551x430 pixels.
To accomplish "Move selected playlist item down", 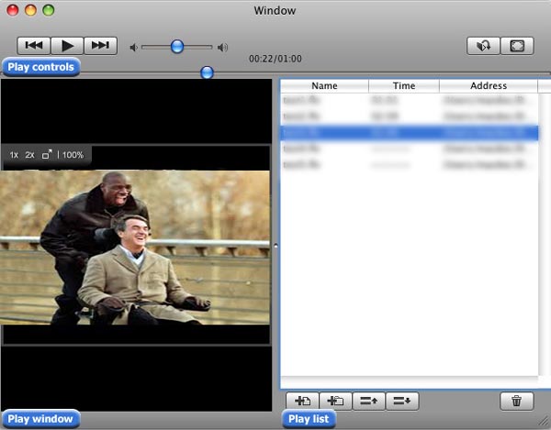I will point(402,401).
